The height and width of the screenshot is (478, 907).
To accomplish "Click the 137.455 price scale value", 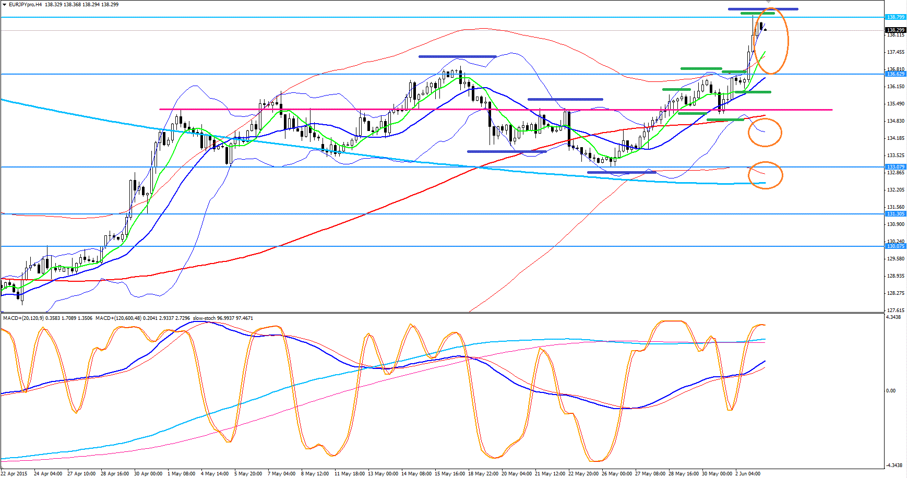I will (x=896, y=52).
